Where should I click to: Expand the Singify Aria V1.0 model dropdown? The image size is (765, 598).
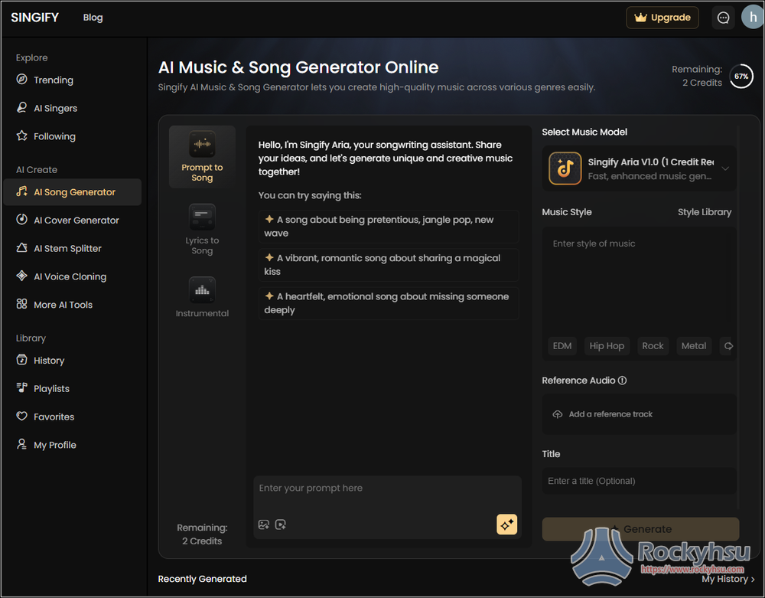coord(639,168)
